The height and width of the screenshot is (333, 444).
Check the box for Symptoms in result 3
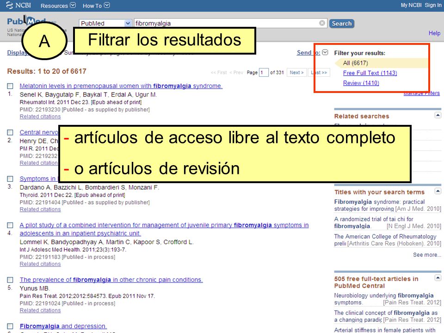[10, 179]
